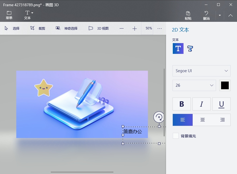Image resolution: width=237 pixels, height=174 pixels.
Task: Expand the toolbar overflow with the ... button
Action: pyautogui.click(x=160, y=28)
